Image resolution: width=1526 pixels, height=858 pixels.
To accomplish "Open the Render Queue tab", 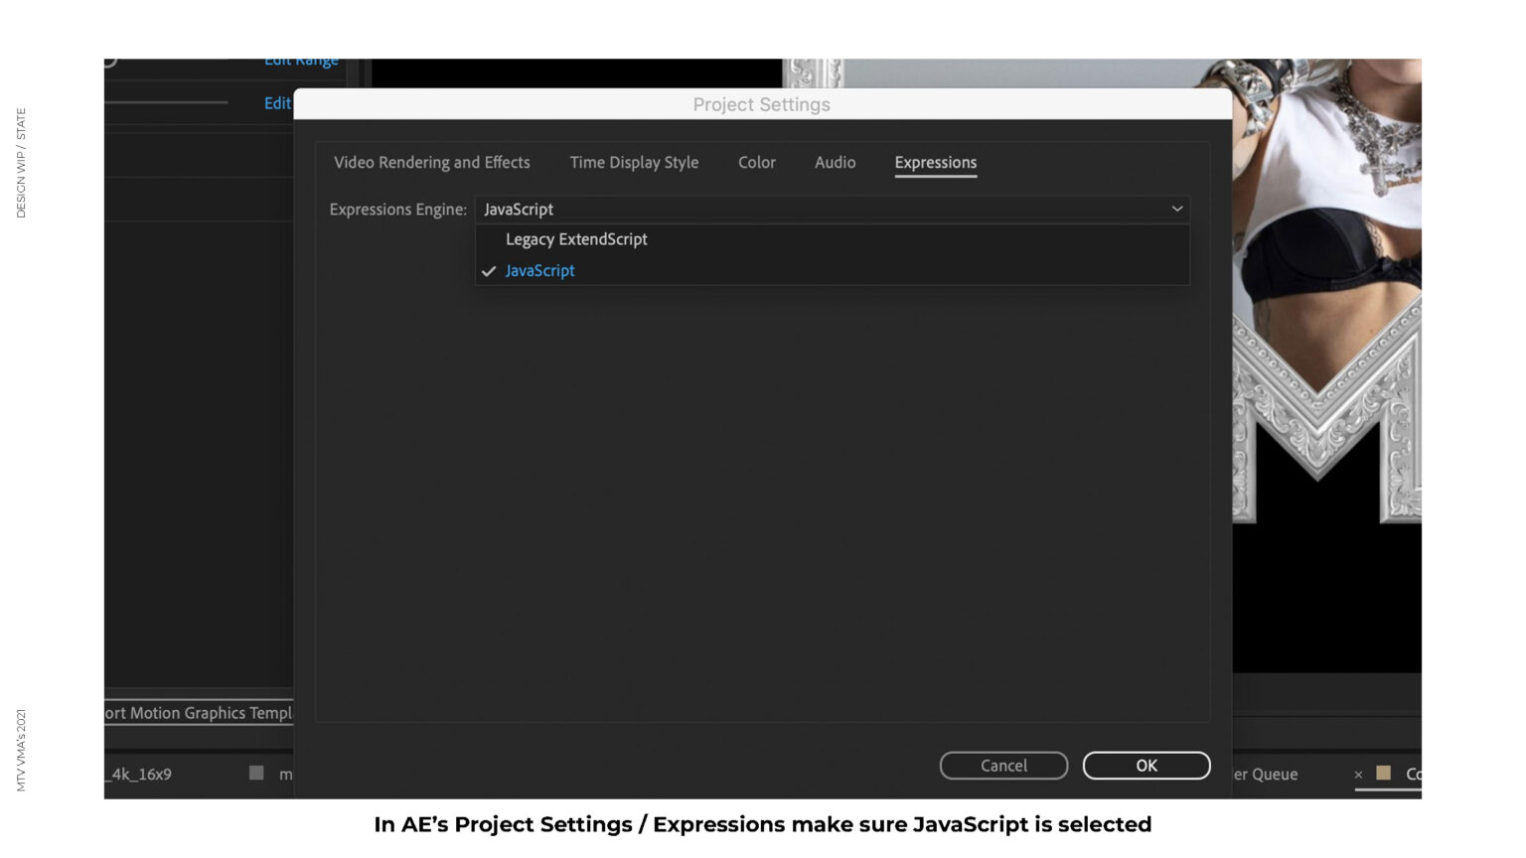I will 1266,774.
